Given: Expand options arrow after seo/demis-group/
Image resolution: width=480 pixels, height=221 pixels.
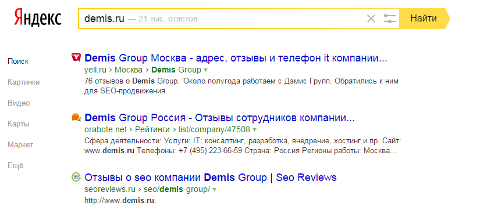Looking at the screenshot, I should coord(214,190).
